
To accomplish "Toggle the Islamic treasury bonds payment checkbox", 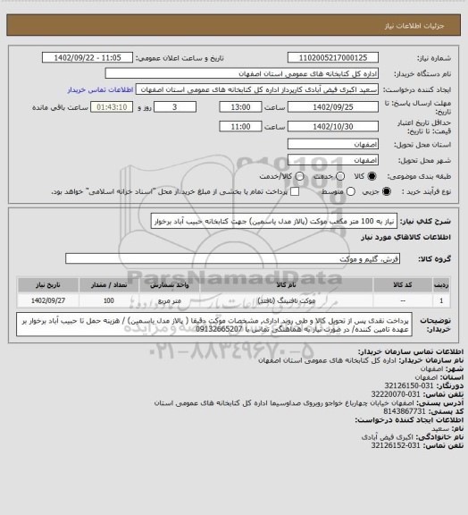I will tap(295, 191).
